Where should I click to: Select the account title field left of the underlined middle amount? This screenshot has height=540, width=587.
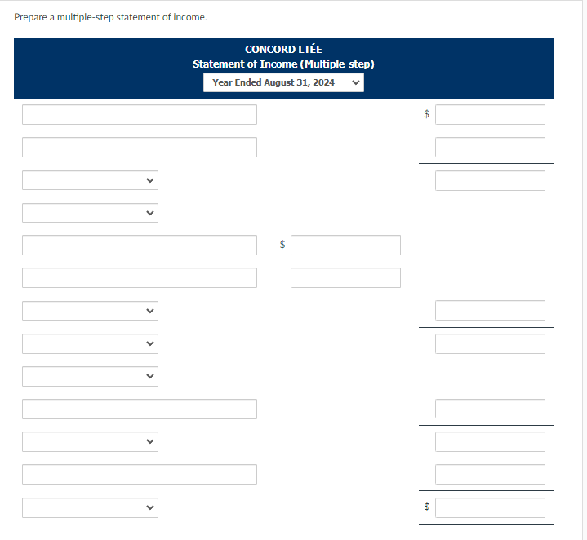pyautogui.click(x=140, y=278)
